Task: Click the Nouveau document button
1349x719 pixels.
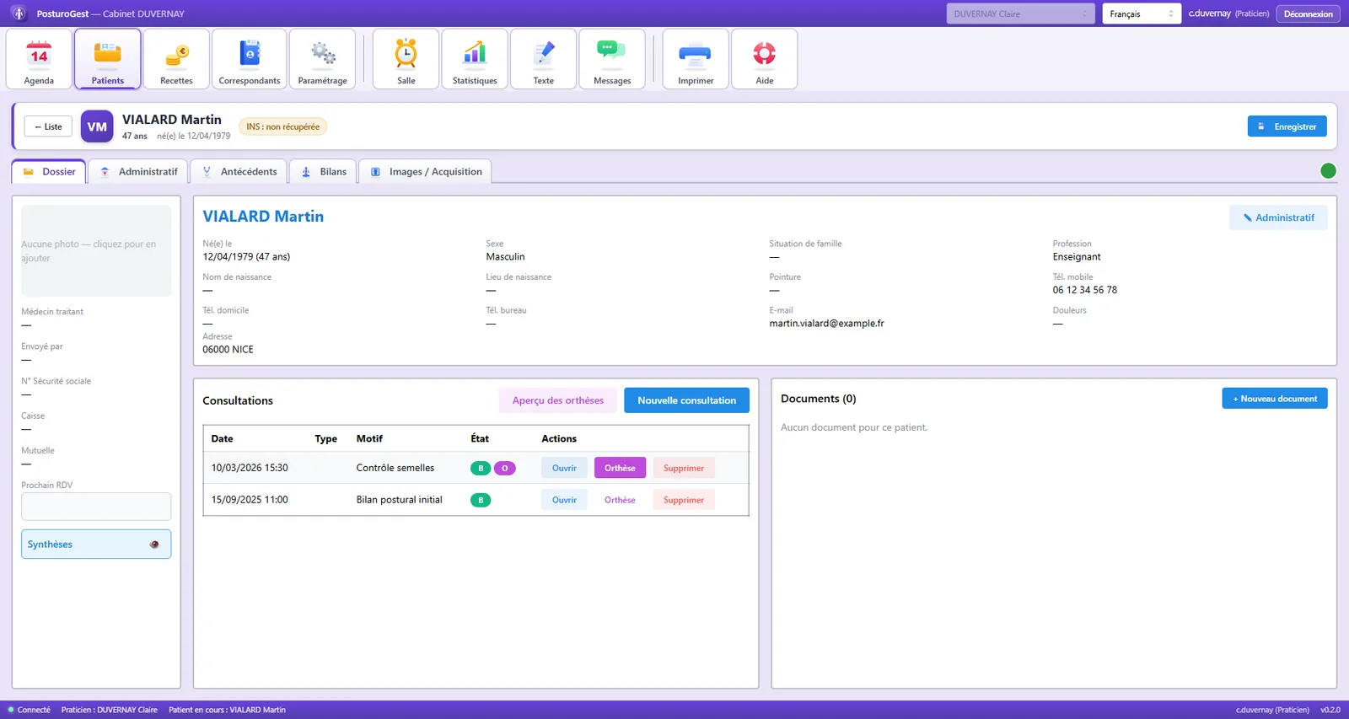Action: (1275, 399)
